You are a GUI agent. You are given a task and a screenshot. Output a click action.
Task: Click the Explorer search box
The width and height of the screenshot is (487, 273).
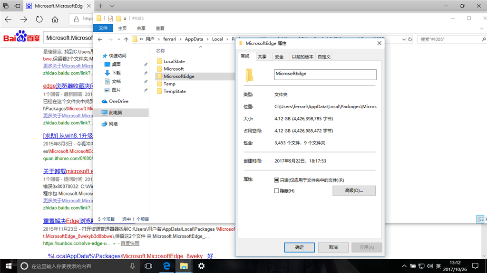click(448, 39)
